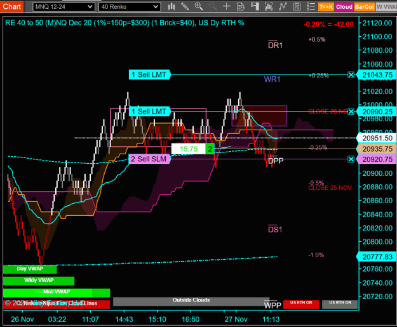Image resolution: width=397 pixels, height=327 pixels.
Task: Toggle the Day VWAP button
Action: pyautogui.click(x=30, y=269)
